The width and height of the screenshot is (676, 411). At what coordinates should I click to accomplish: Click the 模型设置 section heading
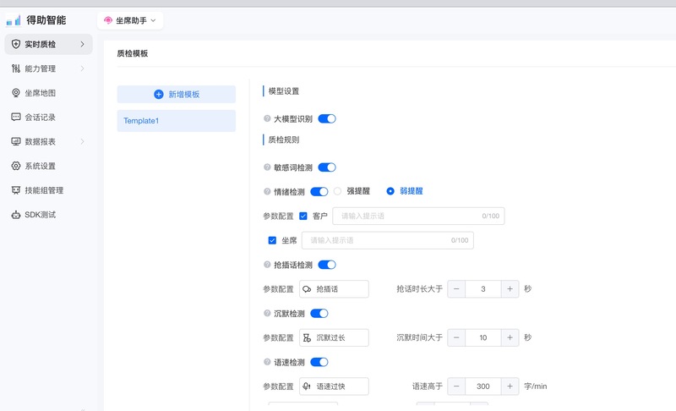[284, 91]
